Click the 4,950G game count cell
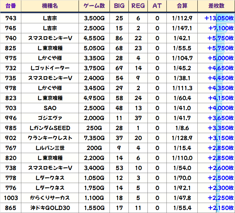235x213 pixels. 94,98
